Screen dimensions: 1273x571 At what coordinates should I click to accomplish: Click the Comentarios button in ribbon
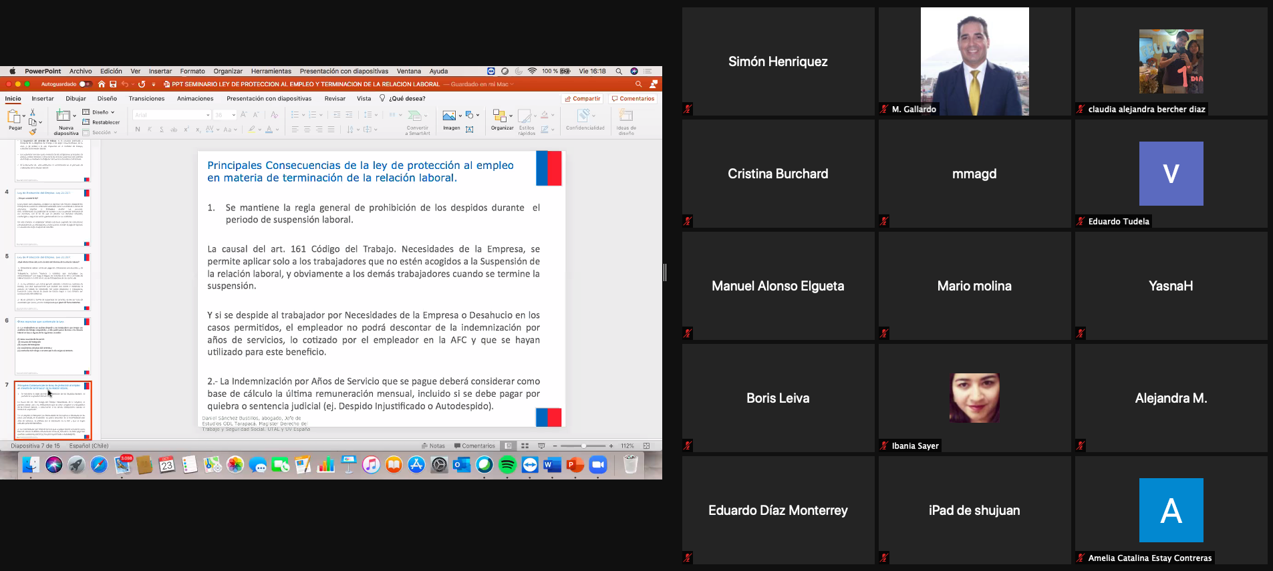[633, 98]
